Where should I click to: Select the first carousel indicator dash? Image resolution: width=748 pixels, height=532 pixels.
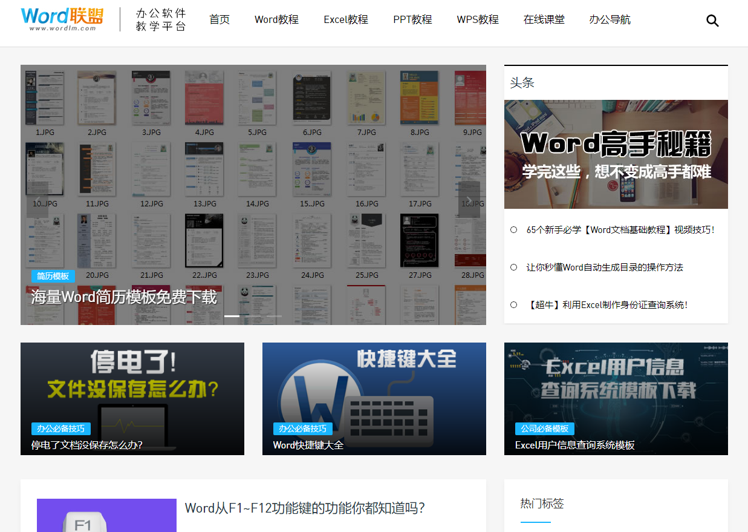[232, 316]
